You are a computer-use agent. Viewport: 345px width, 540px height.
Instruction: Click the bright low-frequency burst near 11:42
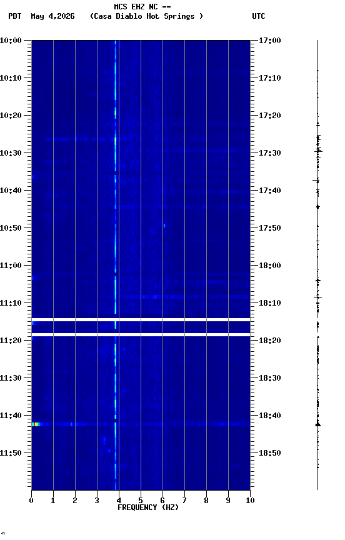coord(36,424)
